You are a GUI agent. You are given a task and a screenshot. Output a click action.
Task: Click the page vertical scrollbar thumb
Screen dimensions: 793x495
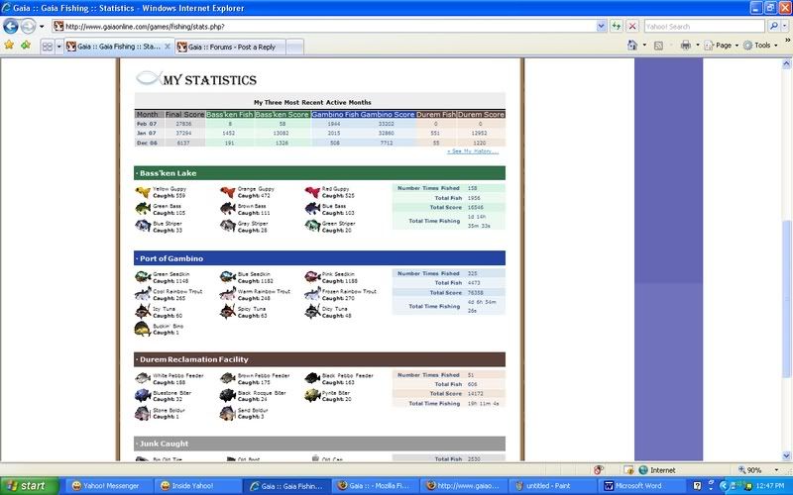pyautogui.click(x=786, y=298)
